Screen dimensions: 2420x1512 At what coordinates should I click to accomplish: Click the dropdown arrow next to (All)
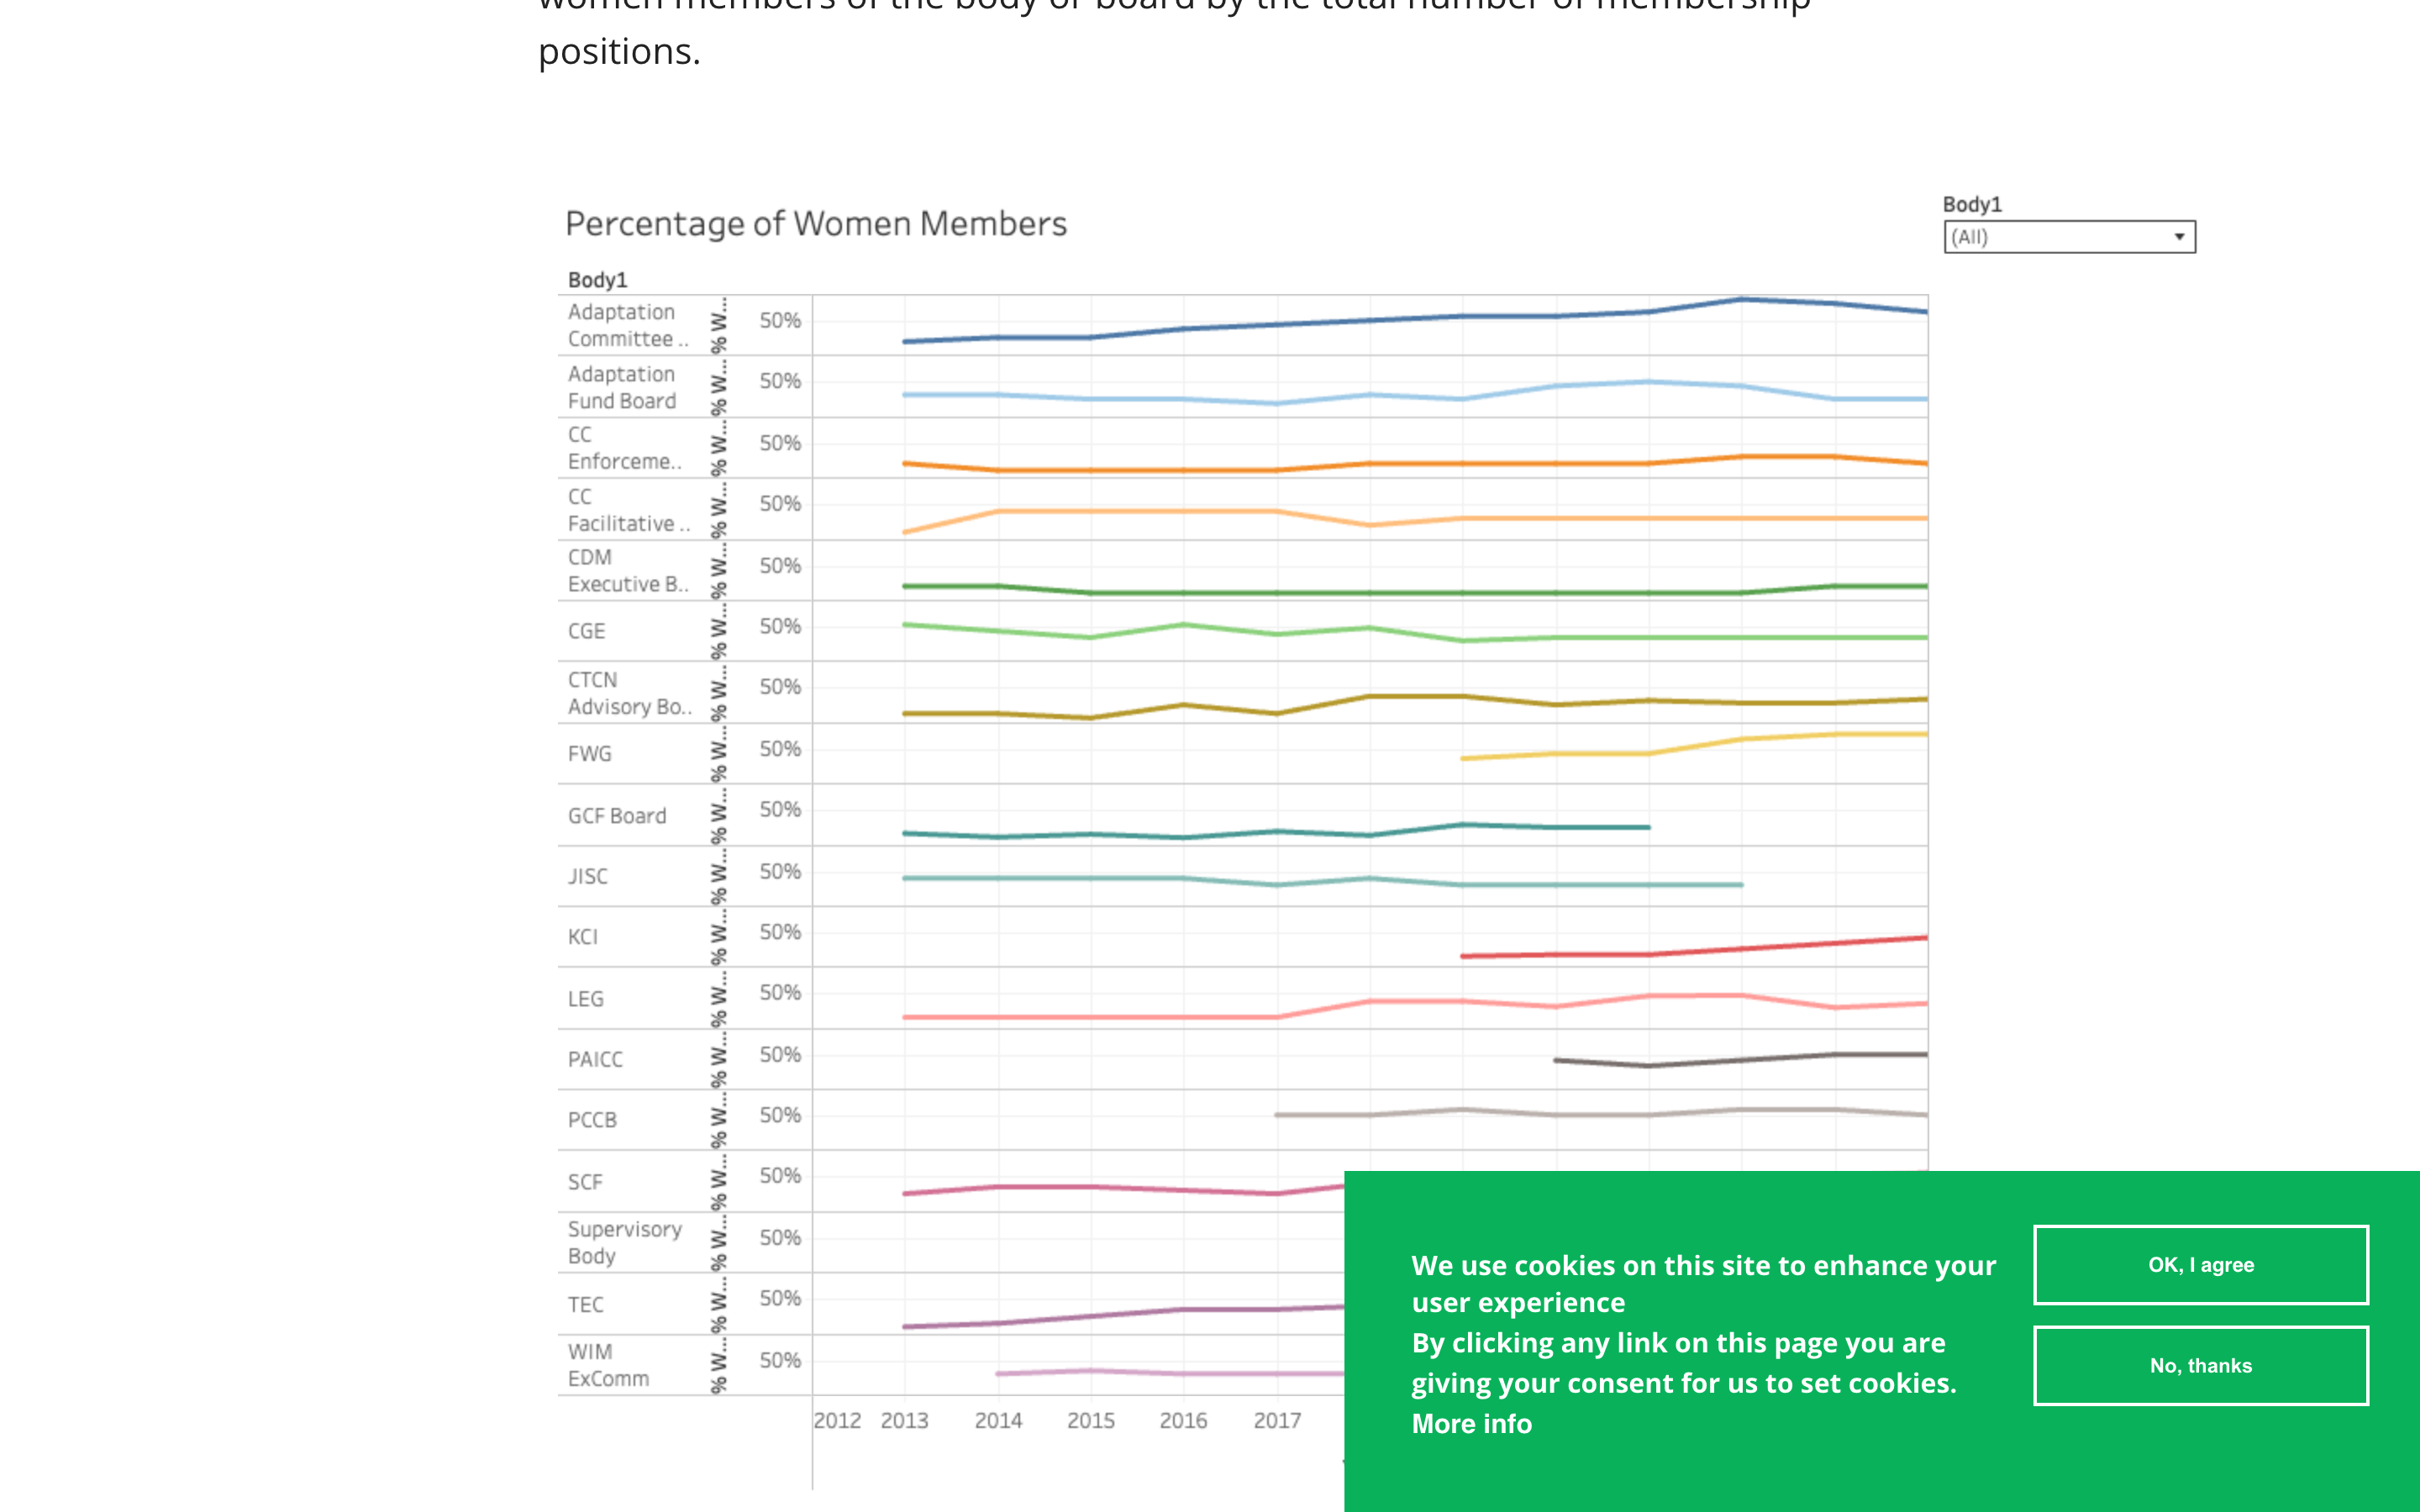coord(2178,236)
